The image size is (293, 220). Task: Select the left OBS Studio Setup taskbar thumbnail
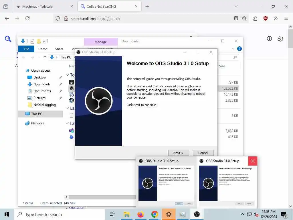166,182
